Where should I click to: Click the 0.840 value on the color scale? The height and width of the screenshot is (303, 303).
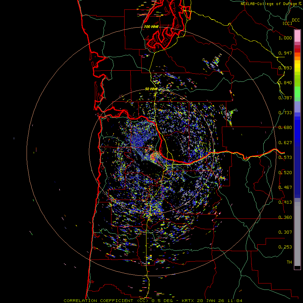[x=285, y=83]
